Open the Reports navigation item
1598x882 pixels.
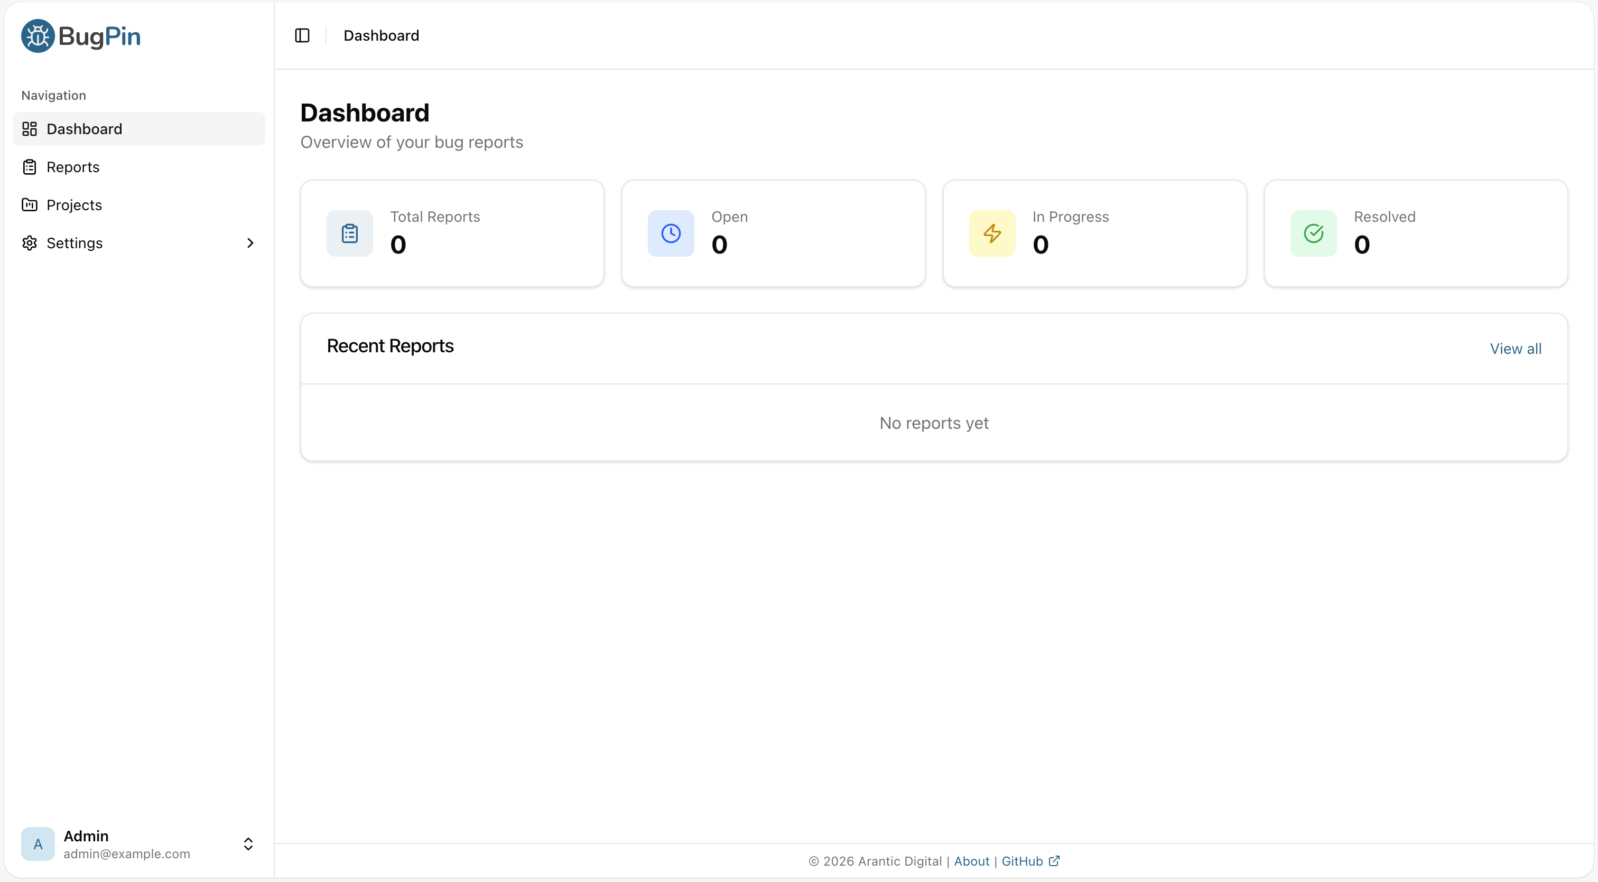pyautogui.click(x=72, y=167)
